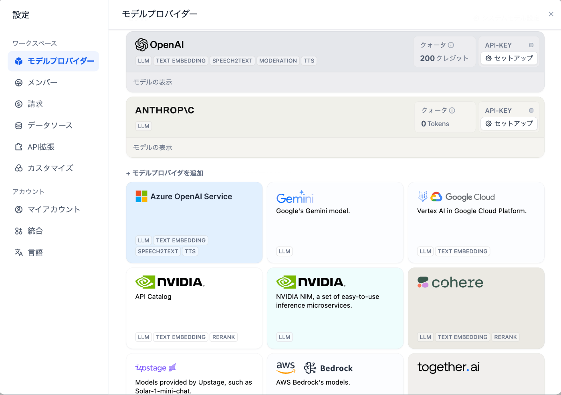Click the + モデルプロバイダを追加 heading
Viewport: 561px width, 395px height.
pos(165,173)
